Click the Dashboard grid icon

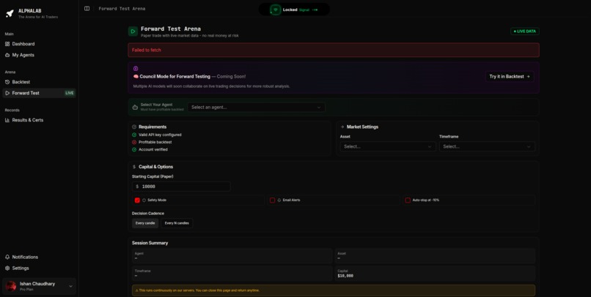(7, 44)
